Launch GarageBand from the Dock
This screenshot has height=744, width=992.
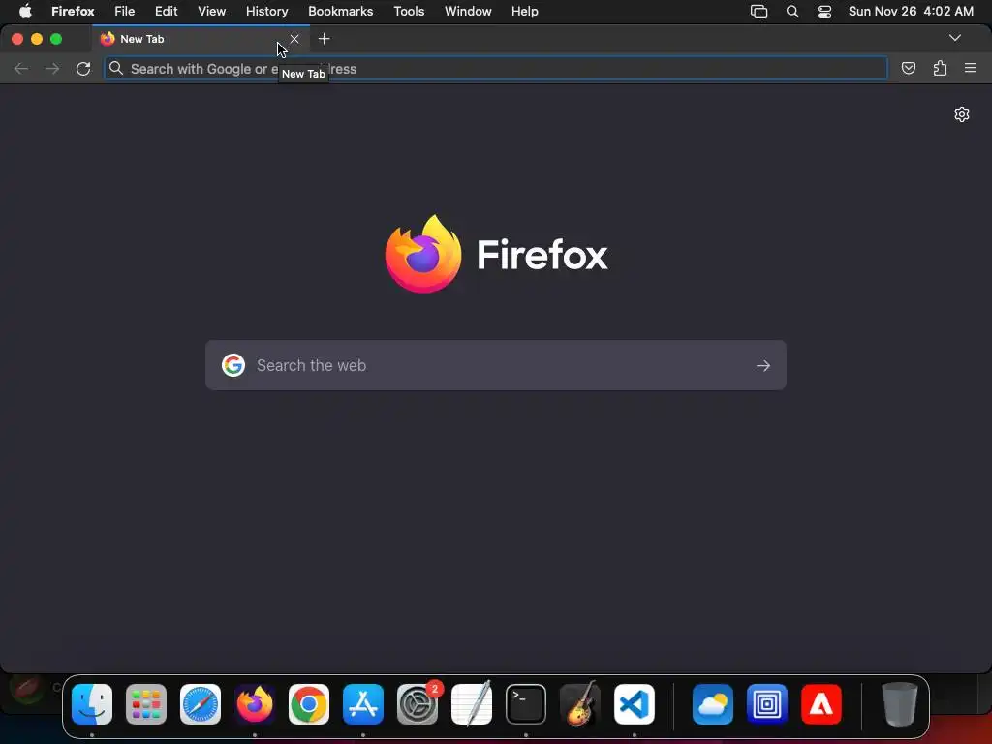(580, 704)
